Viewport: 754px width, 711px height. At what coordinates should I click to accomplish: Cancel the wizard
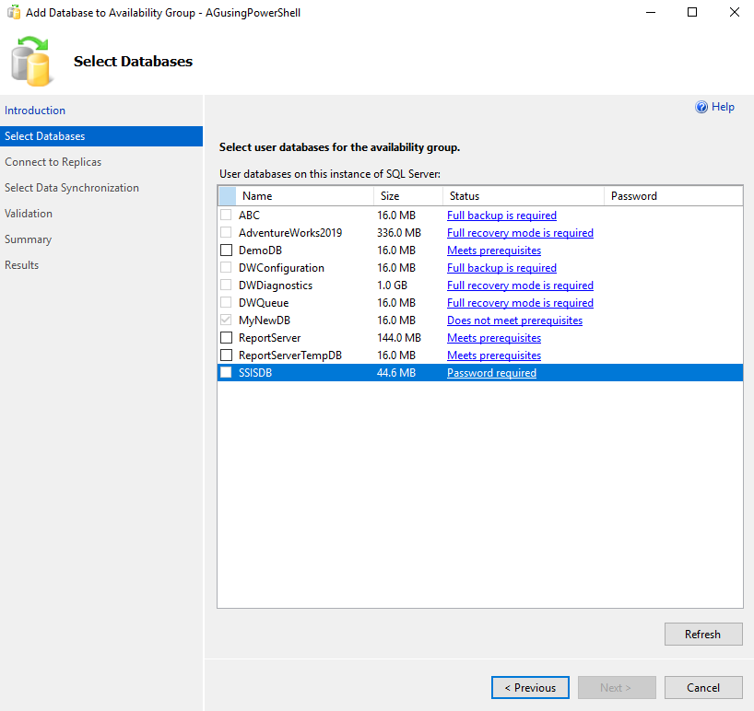pyautogui.click(x=702, y=687)
